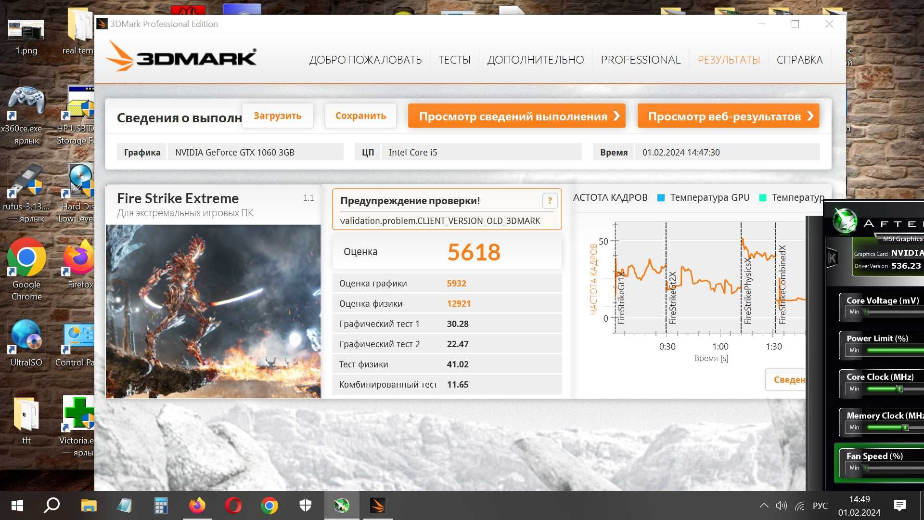Switch to Firefox in the taskbar
This screenshot has width=924, height=520.
point(197,506)
